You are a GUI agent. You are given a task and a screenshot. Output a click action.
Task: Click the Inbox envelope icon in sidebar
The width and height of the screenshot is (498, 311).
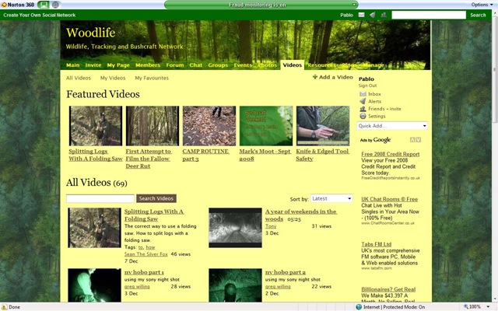click(x=363, y=94)
